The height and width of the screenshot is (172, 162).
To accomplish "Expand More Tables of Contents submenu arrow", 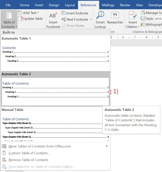I will click(107, 146).
